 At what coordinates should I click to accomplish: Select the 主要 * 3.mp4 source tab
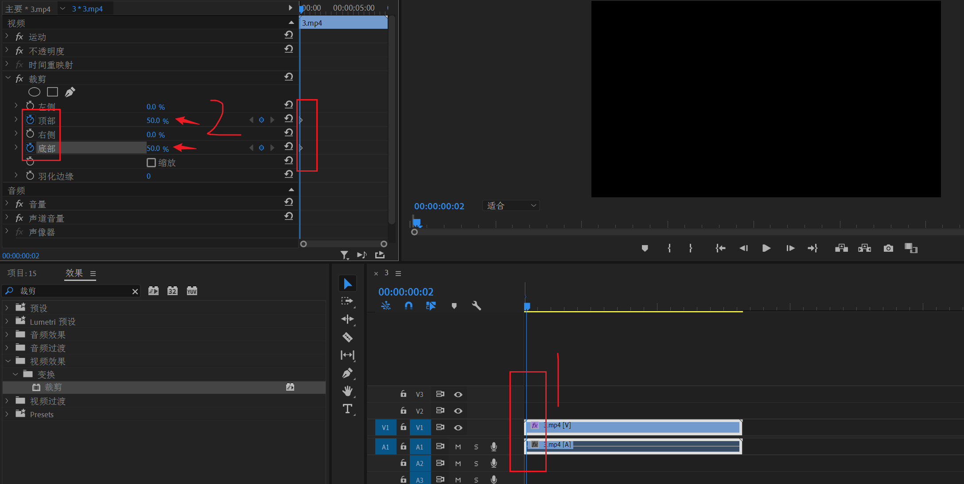(x=28, y=8)
